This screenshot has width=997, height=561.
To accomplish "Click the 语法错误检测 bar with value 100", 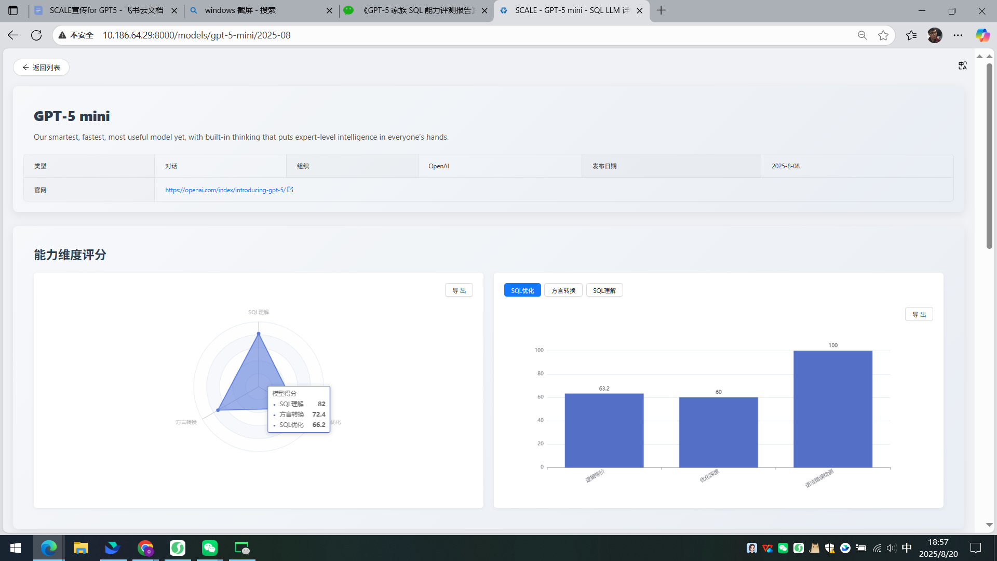I will [832, 409].
